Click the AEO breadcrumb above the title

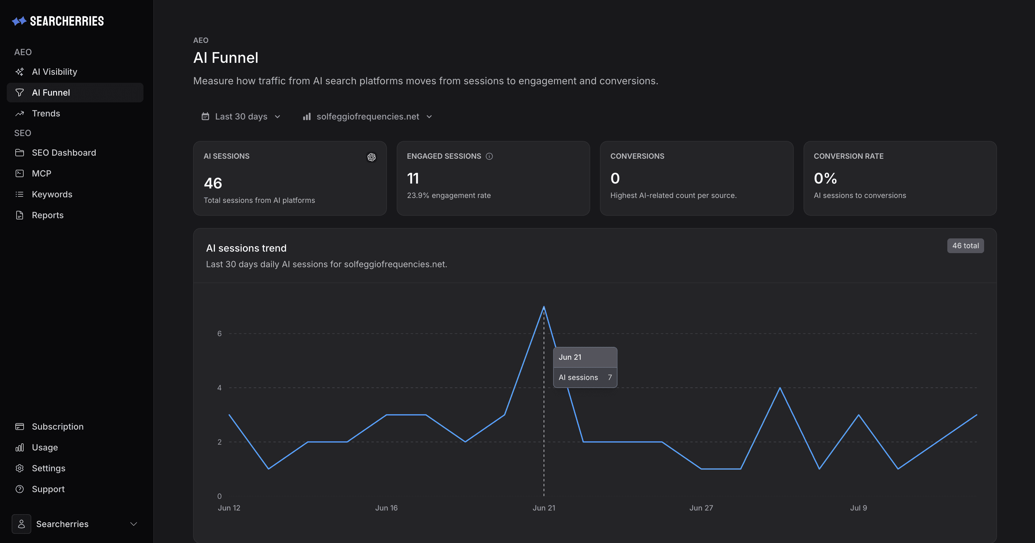click(201, 40)
